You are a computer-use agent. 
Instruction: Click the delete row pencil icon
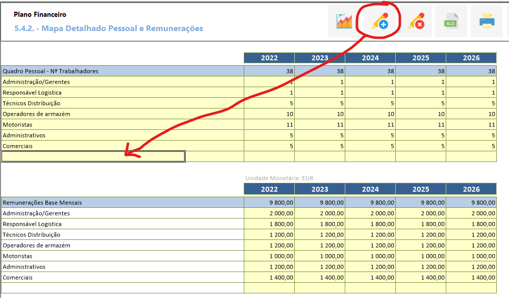(x=416, y=21)
